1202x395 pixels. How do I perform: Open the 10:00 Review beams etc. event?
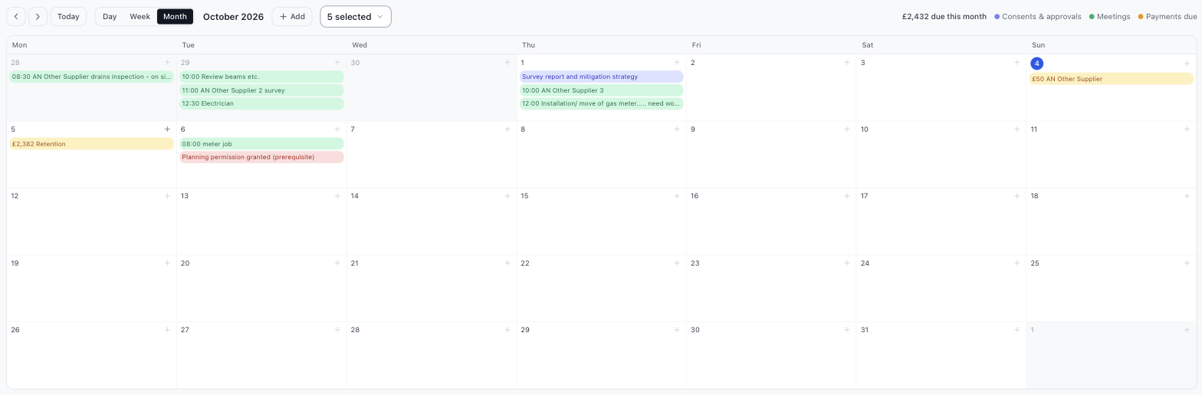261,77
